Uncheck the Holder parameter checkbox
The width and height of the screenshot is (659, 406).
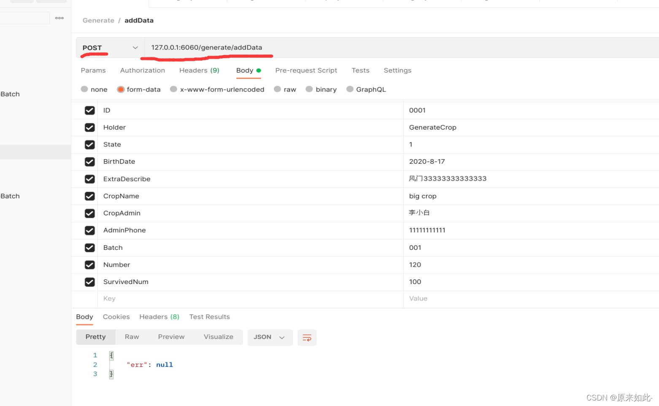coord(90,127)
